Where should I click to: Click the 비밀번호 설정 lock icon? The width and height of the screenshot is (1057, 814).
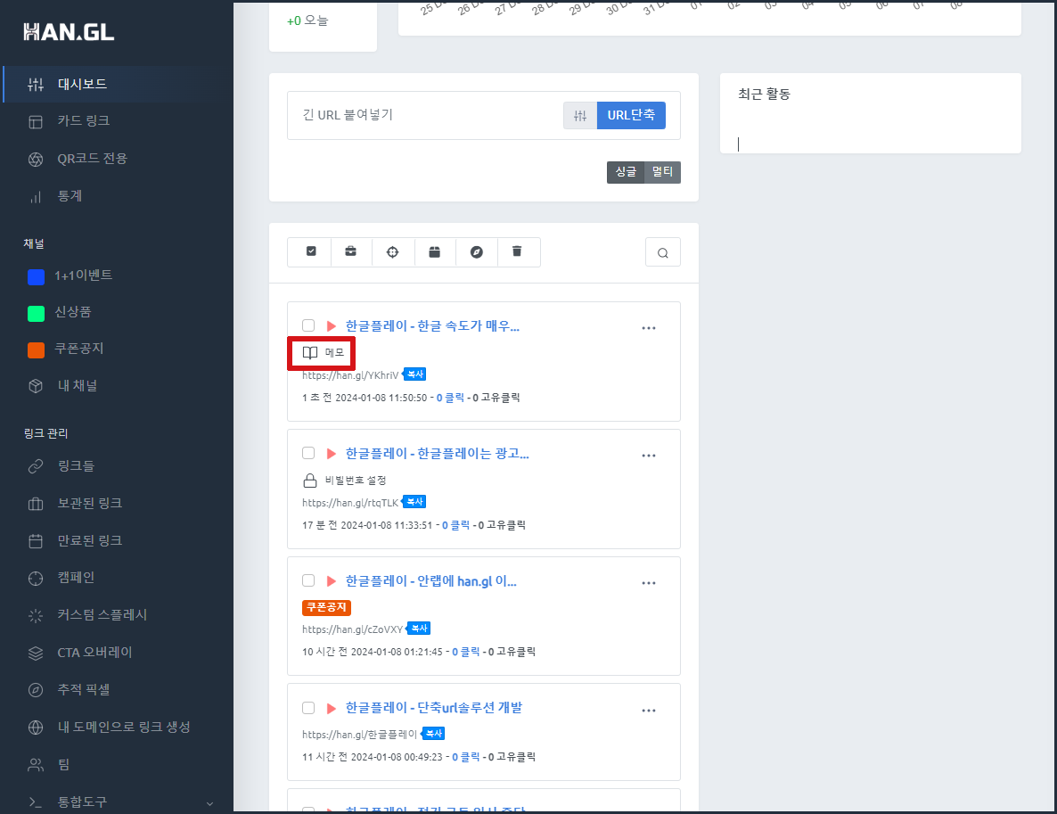[x=309, y=481]
